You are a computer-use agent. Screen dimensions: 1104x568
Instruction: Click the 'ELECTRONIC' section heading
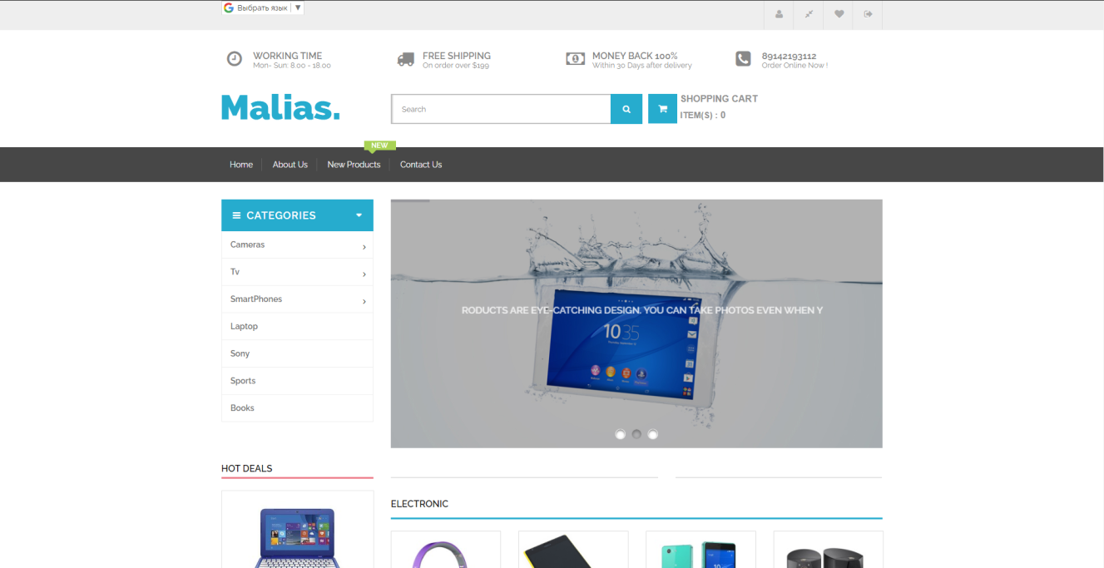[419, 504]
